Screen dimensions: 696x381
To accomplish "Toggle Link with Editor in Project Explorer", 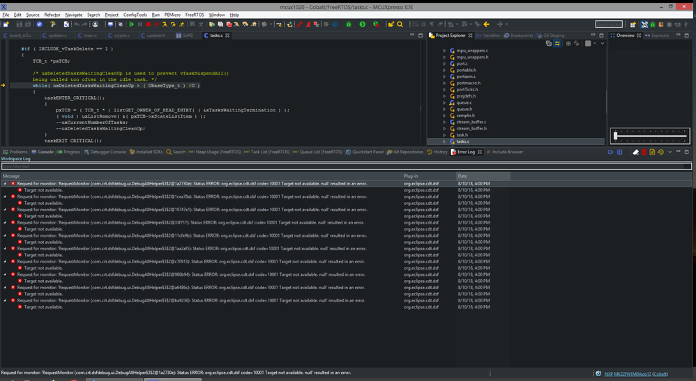I will click(557, 43).
